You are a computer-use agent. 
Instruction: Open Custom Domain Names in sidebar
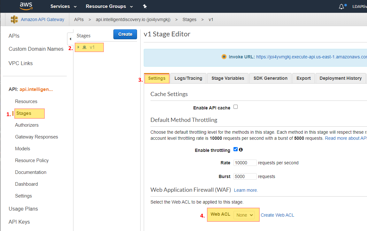tap(36, 49)
